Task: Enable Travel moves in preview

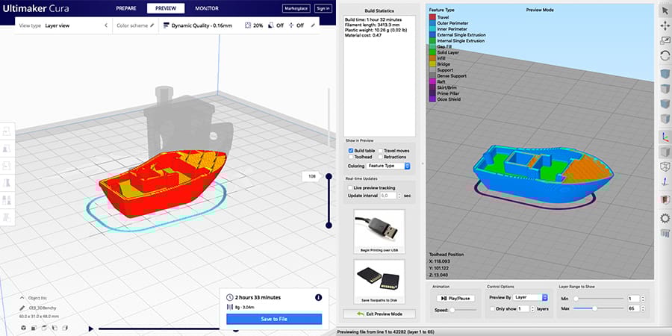Action: (x=381, y=151)
